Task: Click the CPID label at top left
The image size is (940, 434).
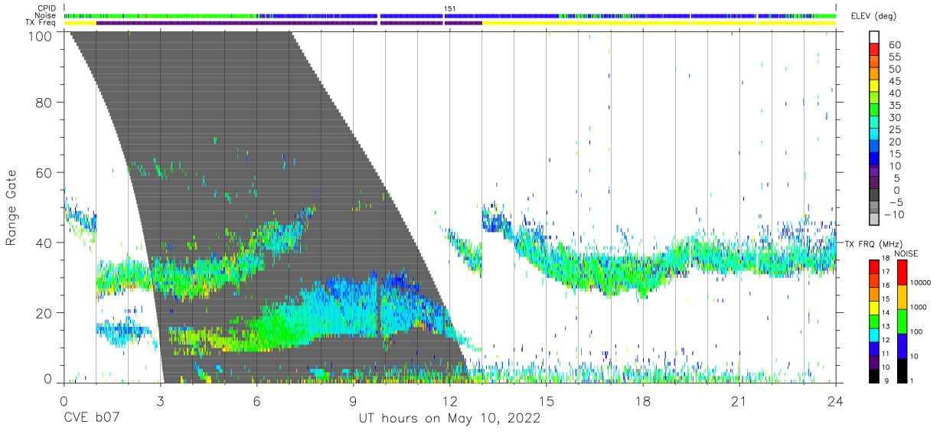Action: click(47, 8)
